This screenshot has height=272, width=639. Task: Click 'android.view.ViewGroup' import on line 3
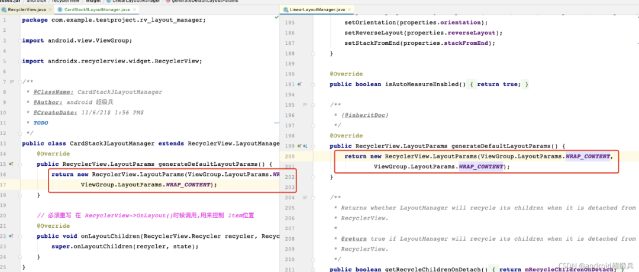[88, 41]
